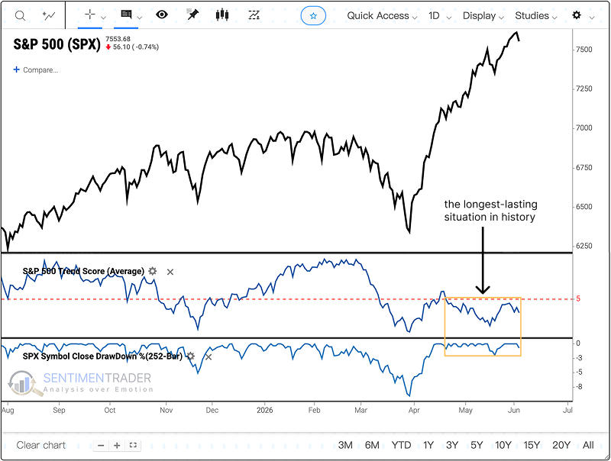Click the dashed line comparison icon
Image resolution: width=611 pixels, height=461 pixels.
click(254, 15)
